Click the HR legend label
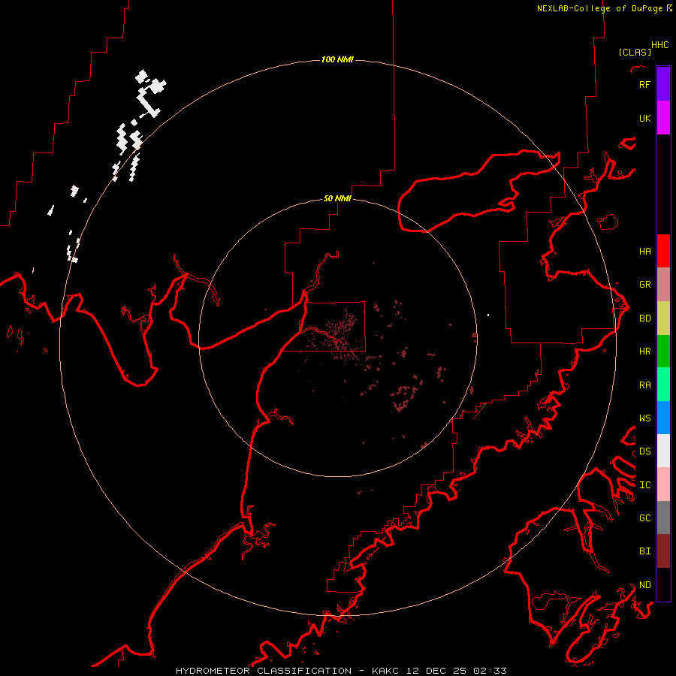Screen dimensions: 676x676 point(644,352)
